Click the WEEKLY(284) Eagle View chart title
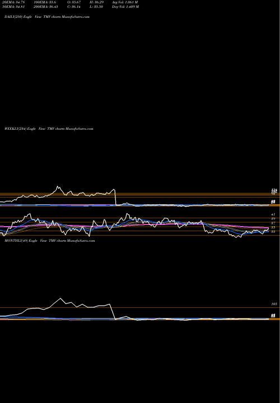Viewport: 280px width, 403px height. 49,129
